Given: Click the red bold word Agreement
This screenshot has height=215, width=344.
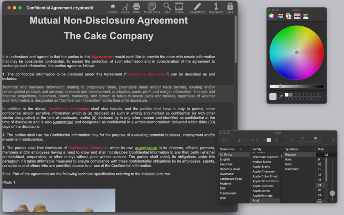Looking at the screenshot, I should tap(103, 57).
